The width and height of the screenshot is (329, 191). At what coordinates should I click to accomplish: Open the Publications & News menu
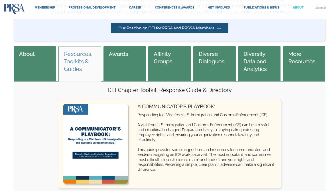pos(261,7)
